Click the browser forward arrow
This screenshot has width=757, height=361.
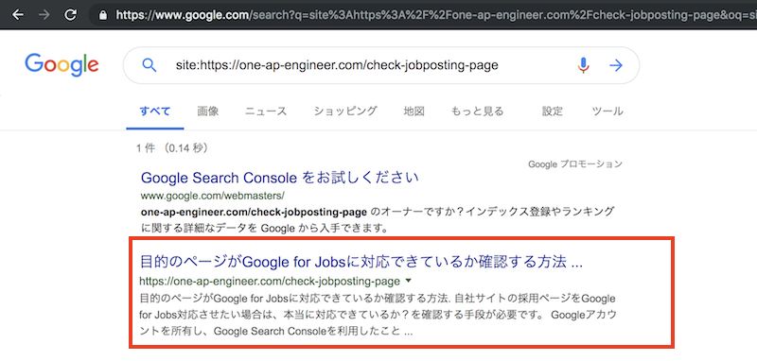[44, 15]
